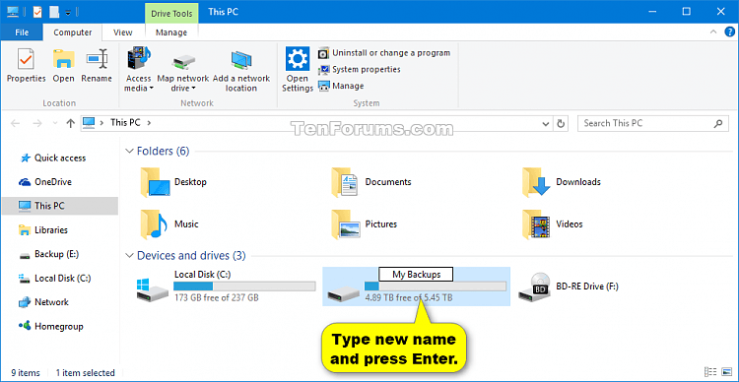The height and width of the screenshot is (382, 739).
Task: Click the Properties ribbon icon
Action: pos(26,66)
